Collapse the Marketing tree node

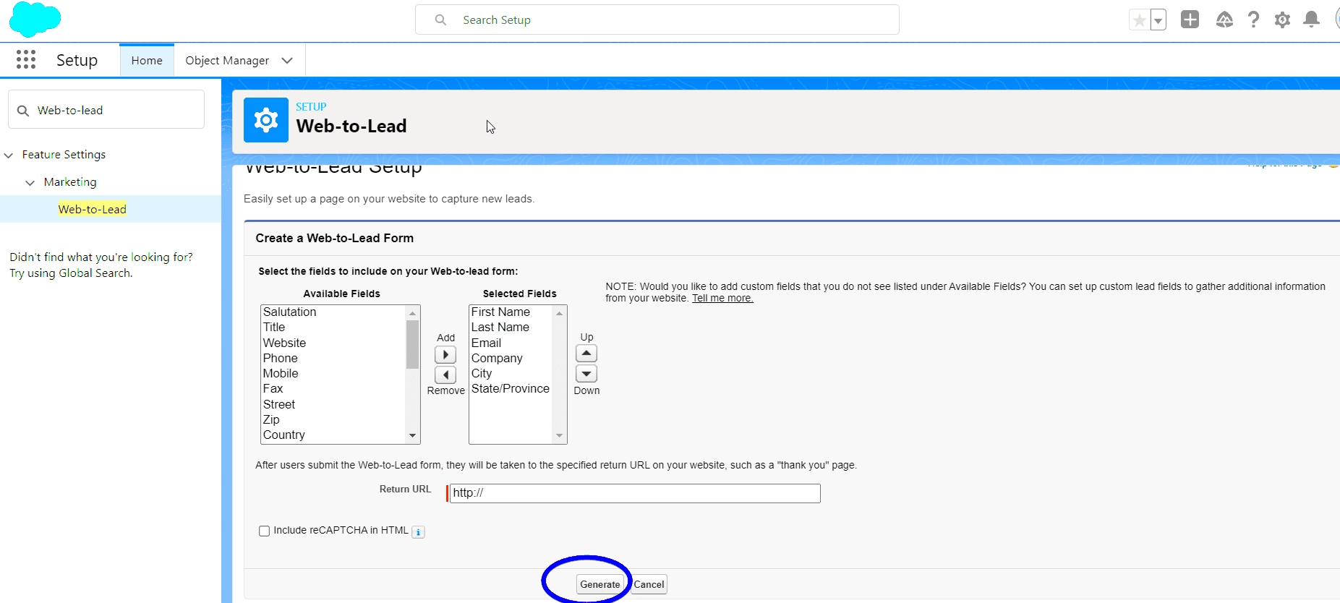click(x=30, y=183)
